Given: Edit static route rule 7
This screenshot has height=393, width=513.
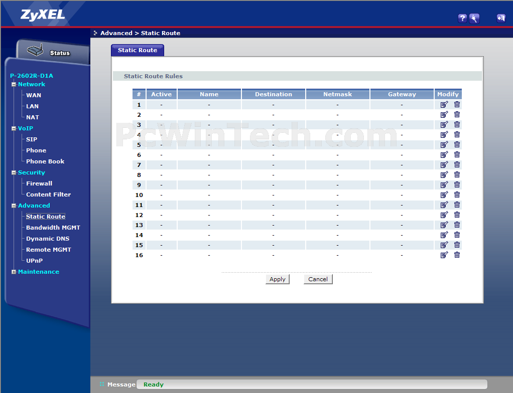Looking at the screenshot, I should click(444, 164).
